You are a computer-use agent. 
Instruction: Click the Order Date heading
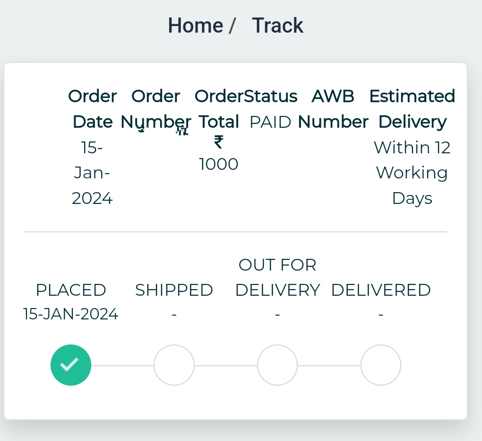point(93,109)
